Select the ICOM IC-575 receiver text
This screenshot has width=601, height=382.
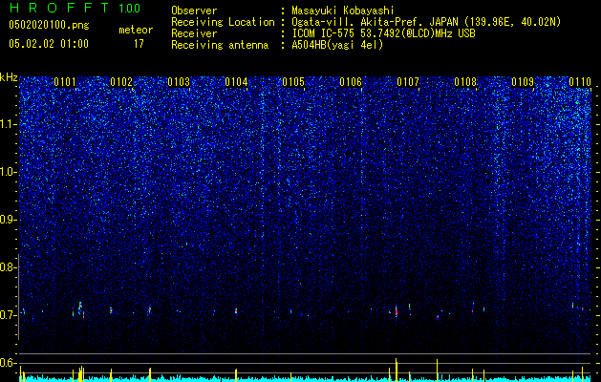[383, 33]
